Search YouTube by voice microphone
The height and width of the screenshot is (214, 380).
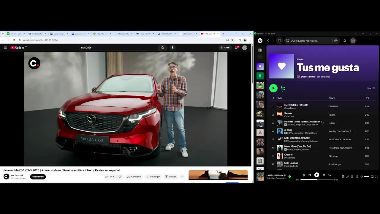pos(172,48)
